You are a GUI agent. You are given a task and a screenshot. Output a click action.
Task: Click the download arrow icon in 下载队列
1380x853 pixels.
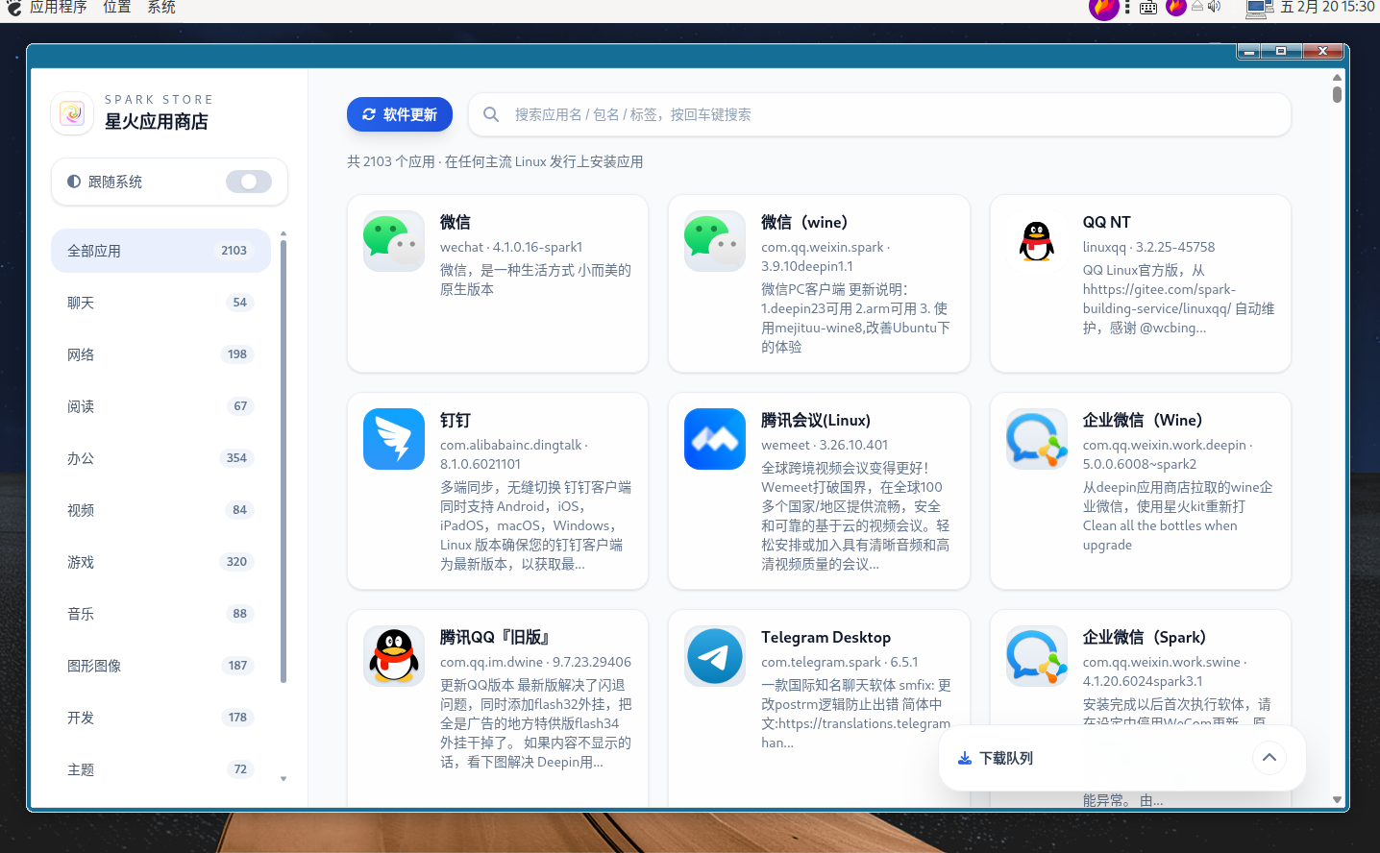point(965,758)
